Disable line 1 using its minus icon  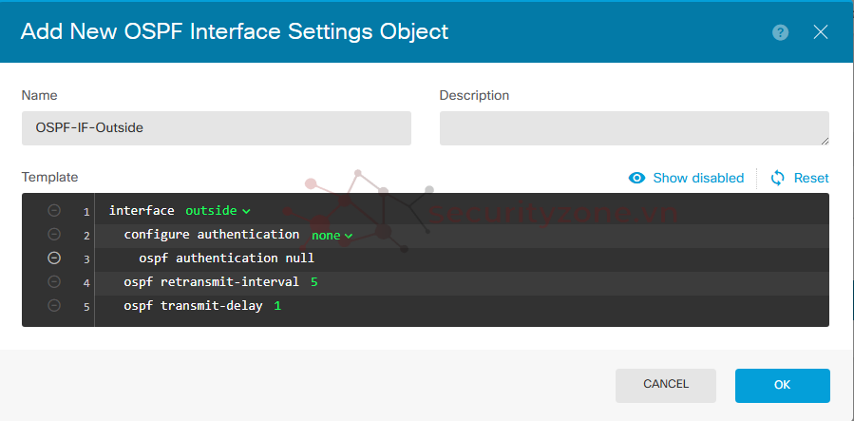point(54,210)
